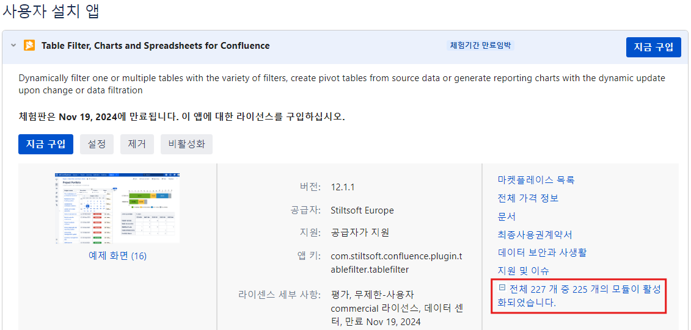The image size is (691, 330).
Task: Open the 문서 link
Action: tap(506, 217)
